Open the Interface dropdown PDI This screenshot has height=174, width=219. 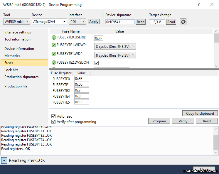pyautogui.click(x=78, y=22)
